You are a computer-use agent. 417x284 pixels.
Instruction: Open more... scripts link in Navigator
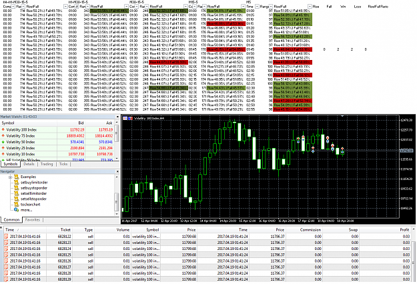tap(26, 210)
